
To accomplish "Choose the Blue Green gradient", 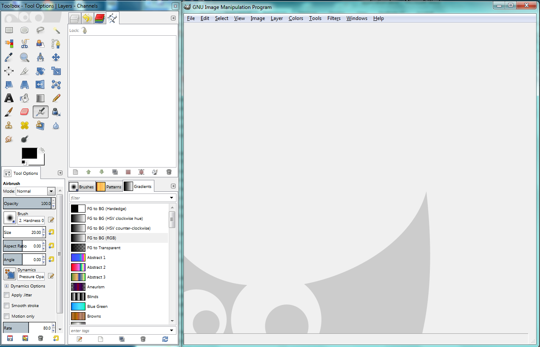I will tap(97, 307).
